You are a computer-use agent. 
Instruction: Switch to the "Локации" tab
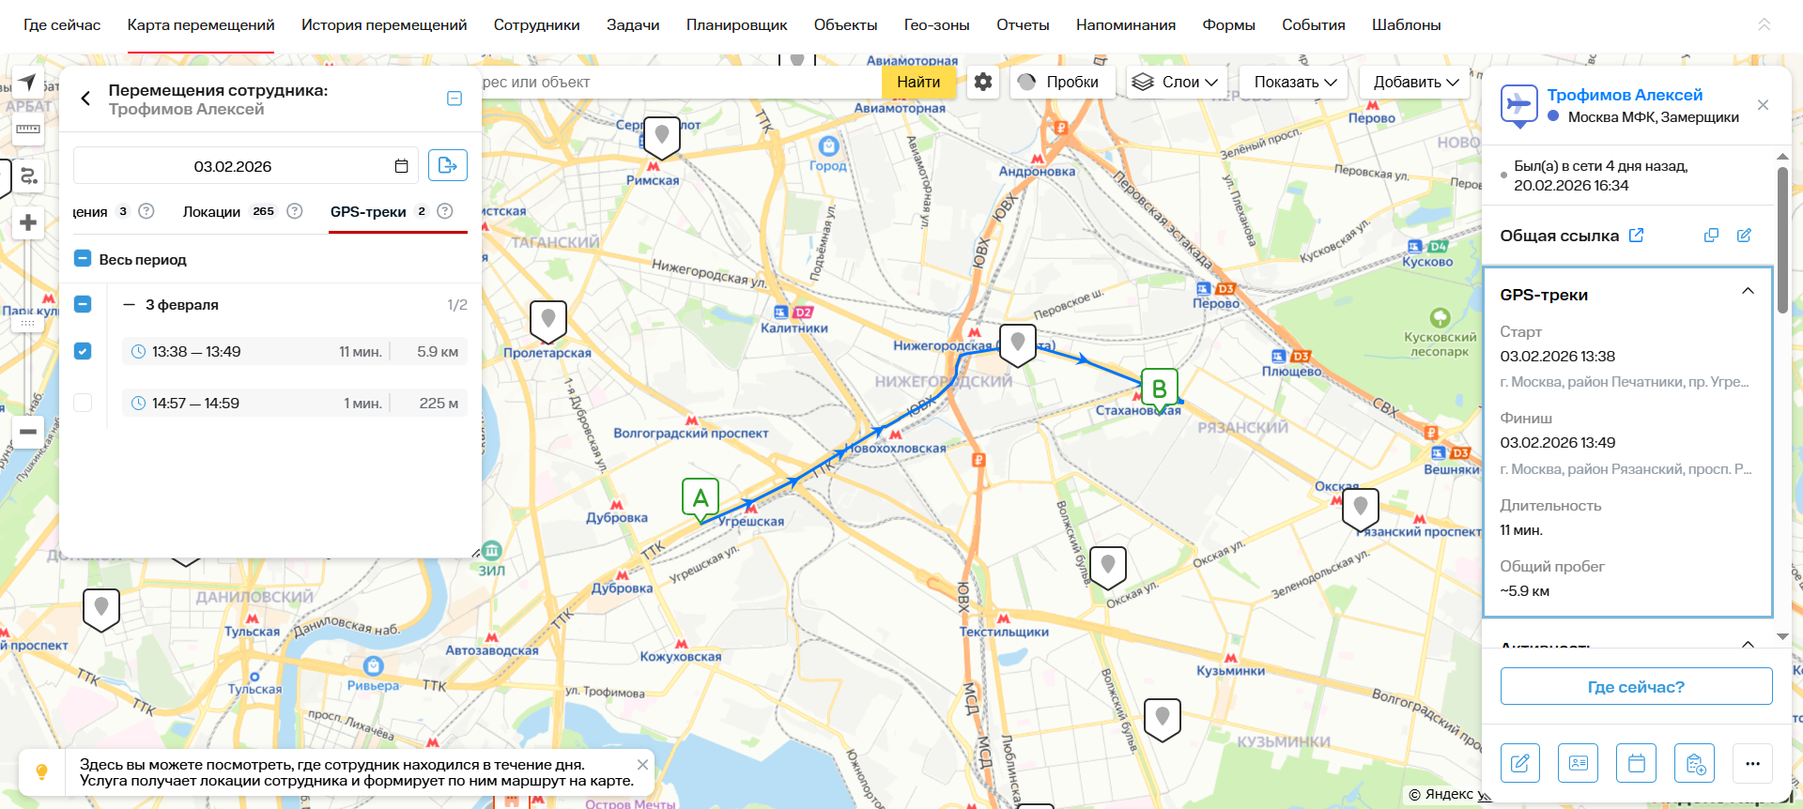click(211, 212)
